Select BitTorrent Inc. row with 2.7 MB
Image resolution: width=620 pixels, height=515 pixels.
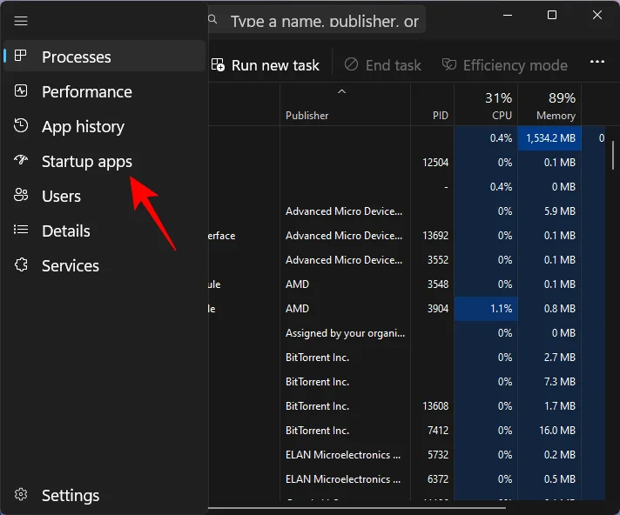pyautogui.click(x=407, y=358)
